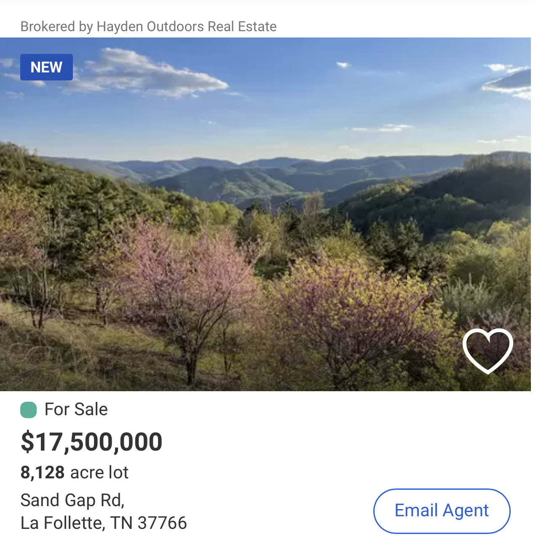The height and width of the screenshot is (555, 541).
Task: Click the blue NEW badge
Action: [46, 67]
